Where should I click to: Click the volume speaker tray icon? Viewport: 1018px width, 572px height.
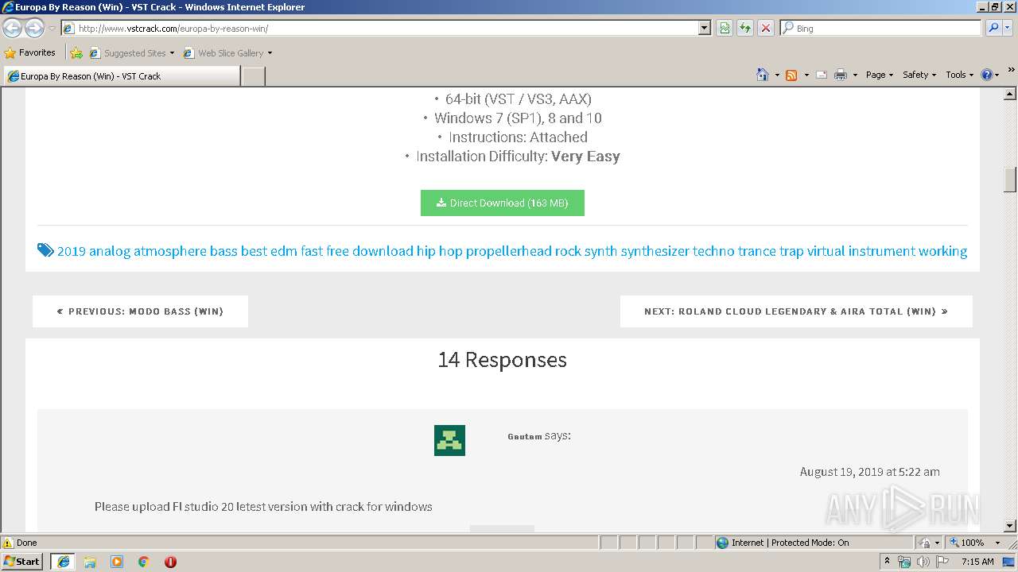tap(923, 562)
